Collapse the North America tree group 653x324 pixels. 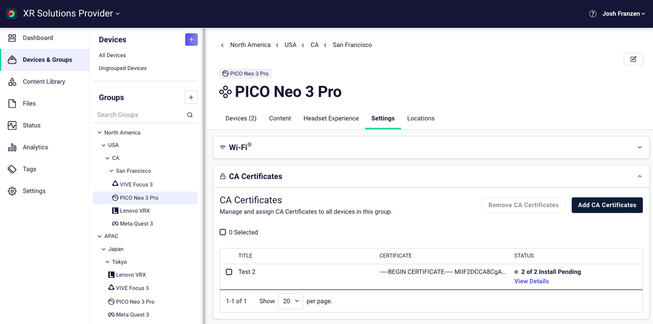point(100,133)
